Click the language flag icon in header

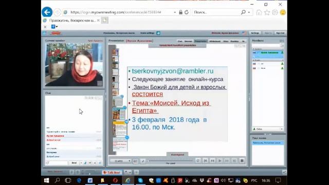(244, 33)
